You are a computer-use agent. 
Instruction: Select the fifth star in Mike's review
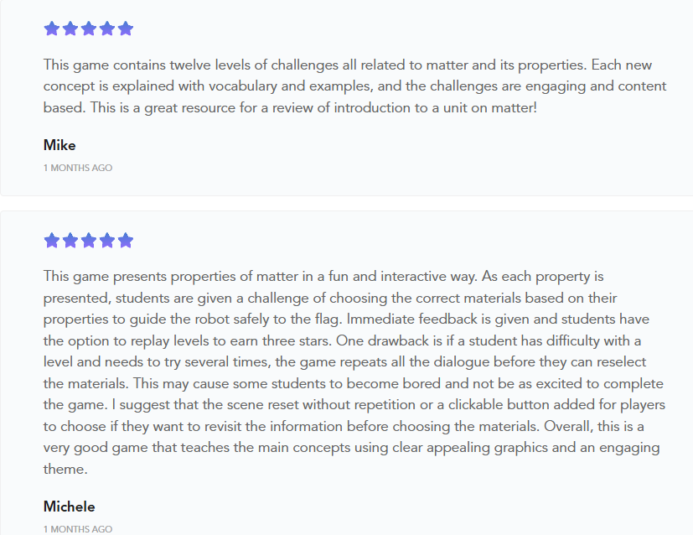(x=126, y=29)
